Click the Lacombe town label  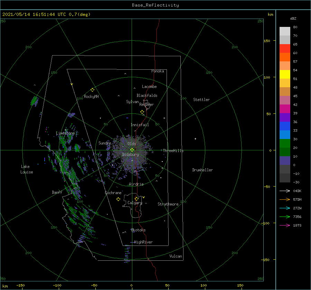tap(149, 87)
